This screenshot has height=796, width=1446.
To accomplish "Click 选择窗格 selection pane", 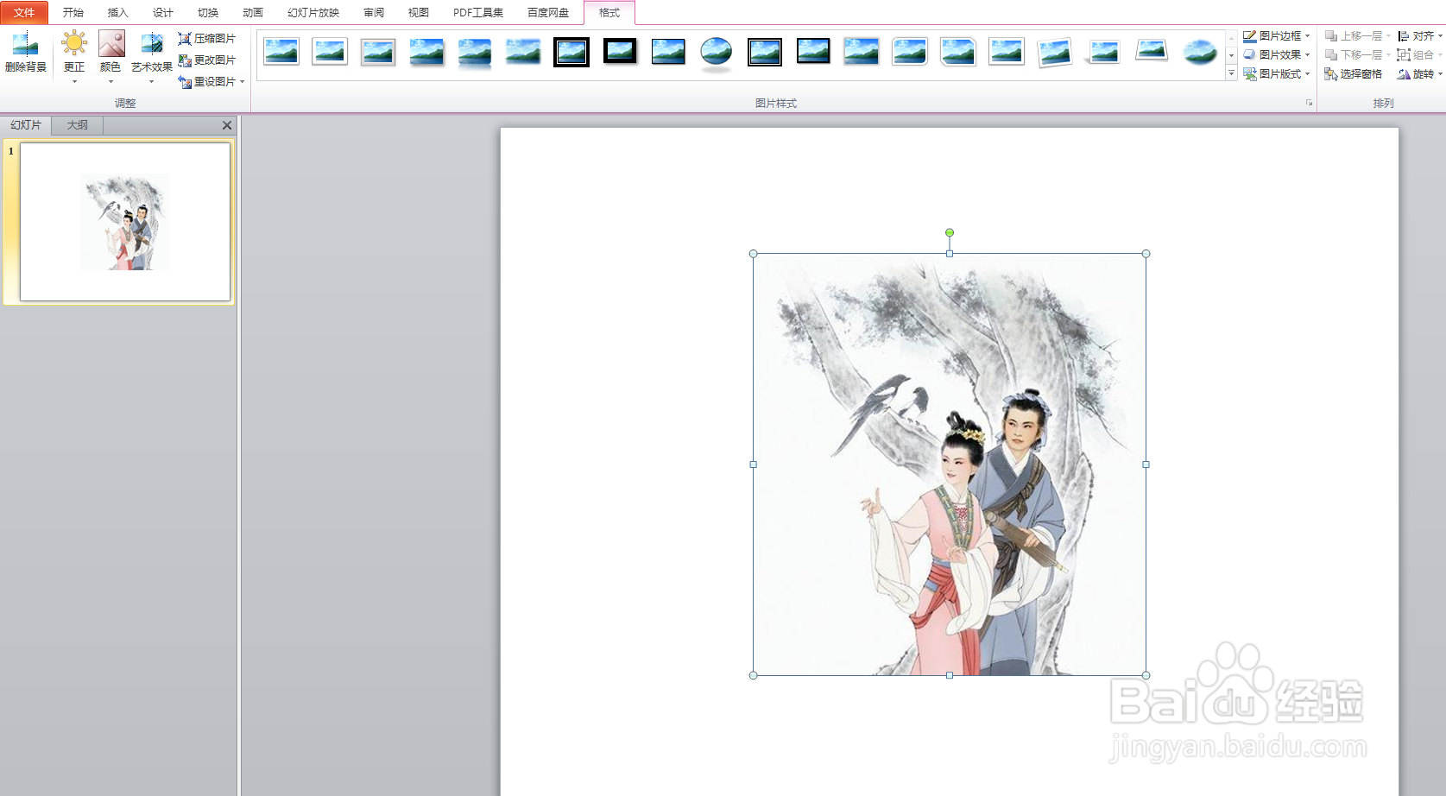I will pyautogui.click(x=1353, y=74).
